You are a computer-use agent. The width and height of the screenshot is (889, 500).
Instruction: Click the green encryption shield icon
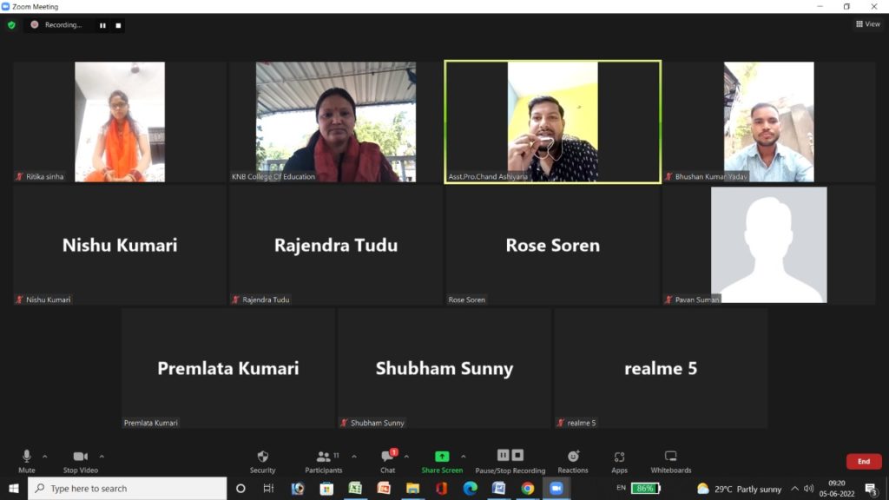pyautogui.click(x=11, y=25)
